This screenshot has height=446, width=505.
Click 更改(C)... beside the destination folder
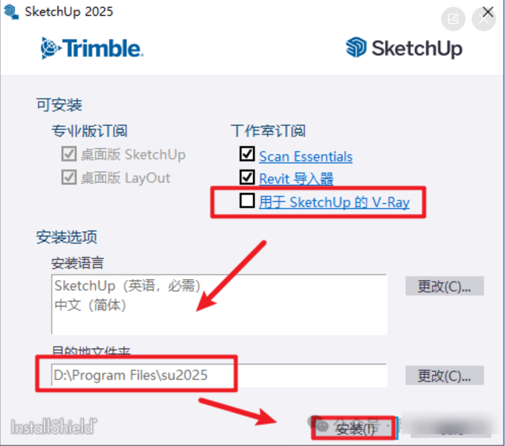click(x=445, y=376)
